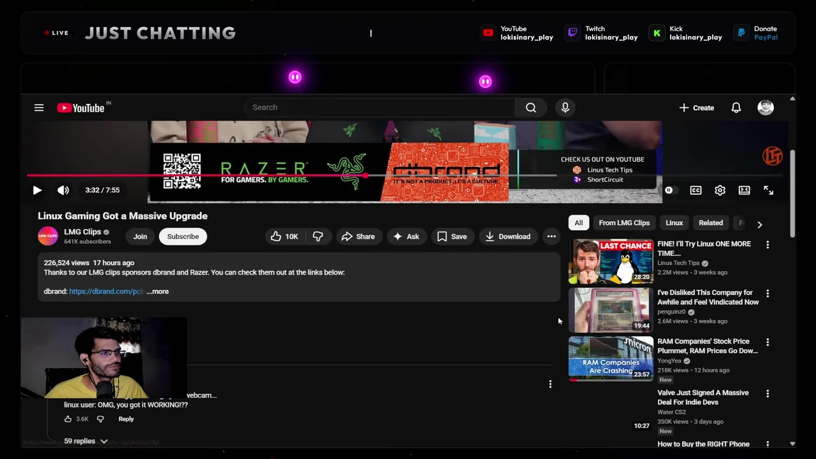
Task: Open the LMG Clips channel avatar
Action: pyautogui.click(x=48, y=237)
